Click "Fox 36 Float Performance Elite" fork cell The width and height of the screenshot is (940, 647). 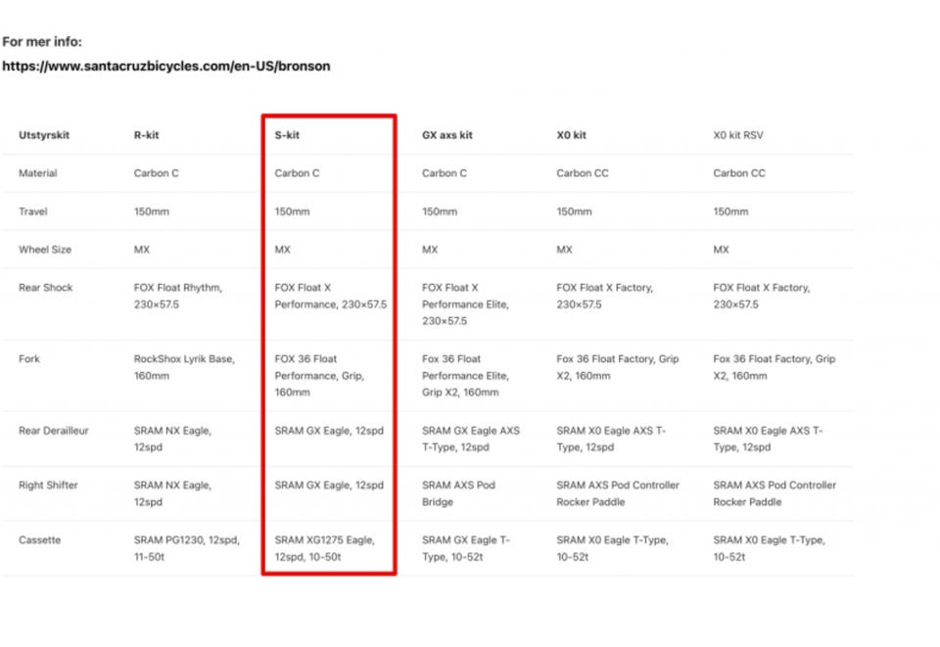[465, 376]
